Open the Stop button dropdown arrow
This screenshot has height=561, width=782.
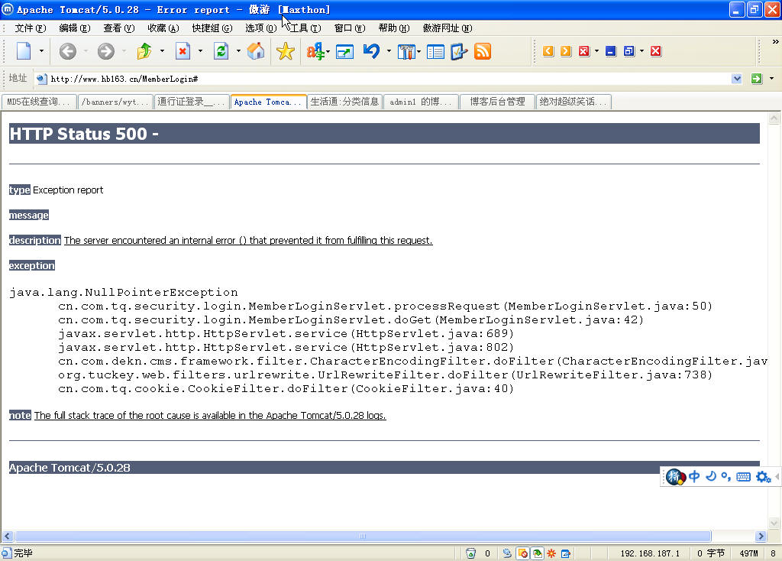[x=200, y=51]
